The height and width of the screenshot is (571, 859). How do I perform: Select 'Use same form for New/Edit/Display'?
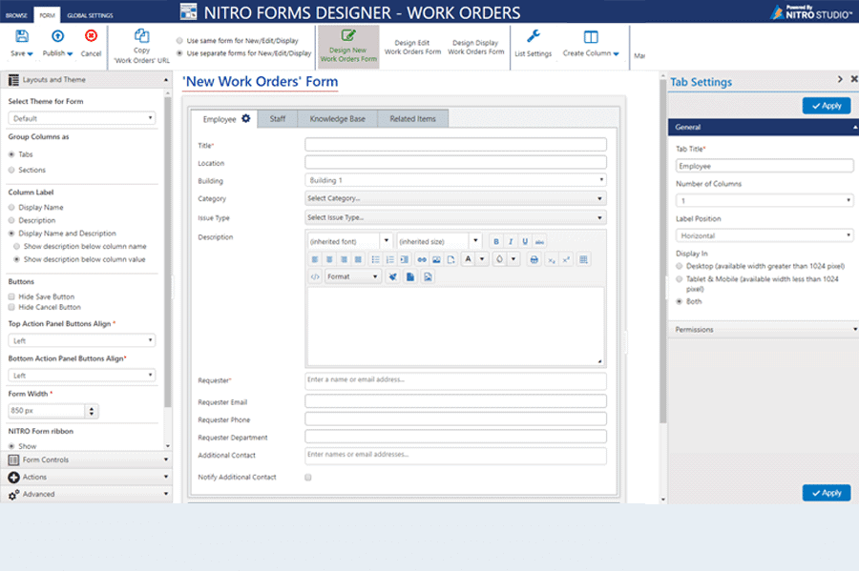179,40
